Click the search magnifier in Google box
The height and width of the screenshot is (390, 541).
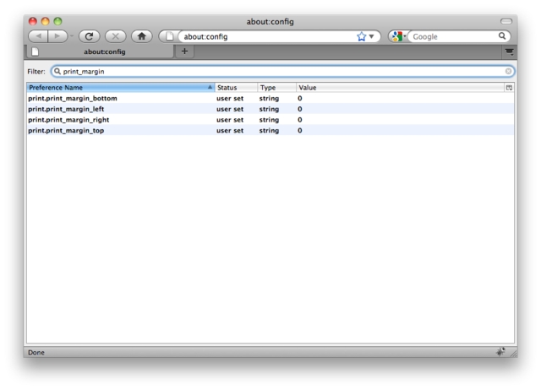502,36
